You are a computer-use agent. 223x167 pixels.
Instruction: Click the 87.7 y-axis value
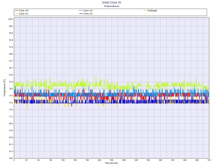[11, 61]
